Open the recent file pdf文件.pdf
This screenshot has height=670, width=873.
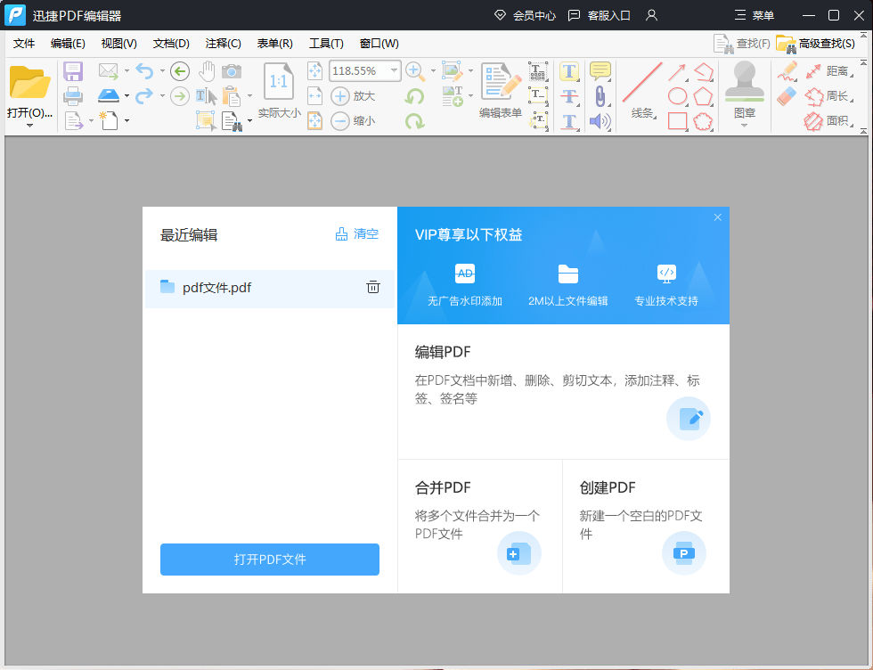(270, 288)
